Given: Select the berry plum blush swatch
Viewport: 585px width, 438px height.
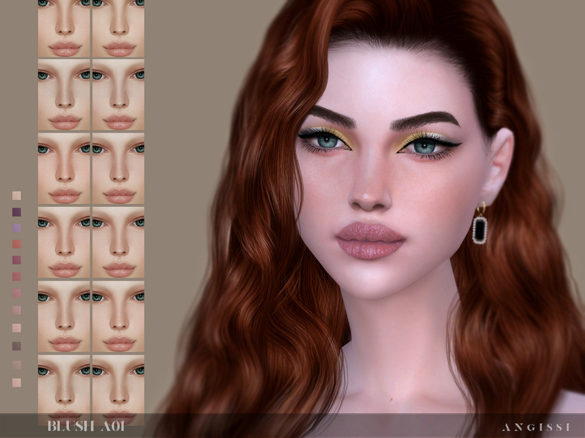Looking at the screenshot, I should 17,260.
